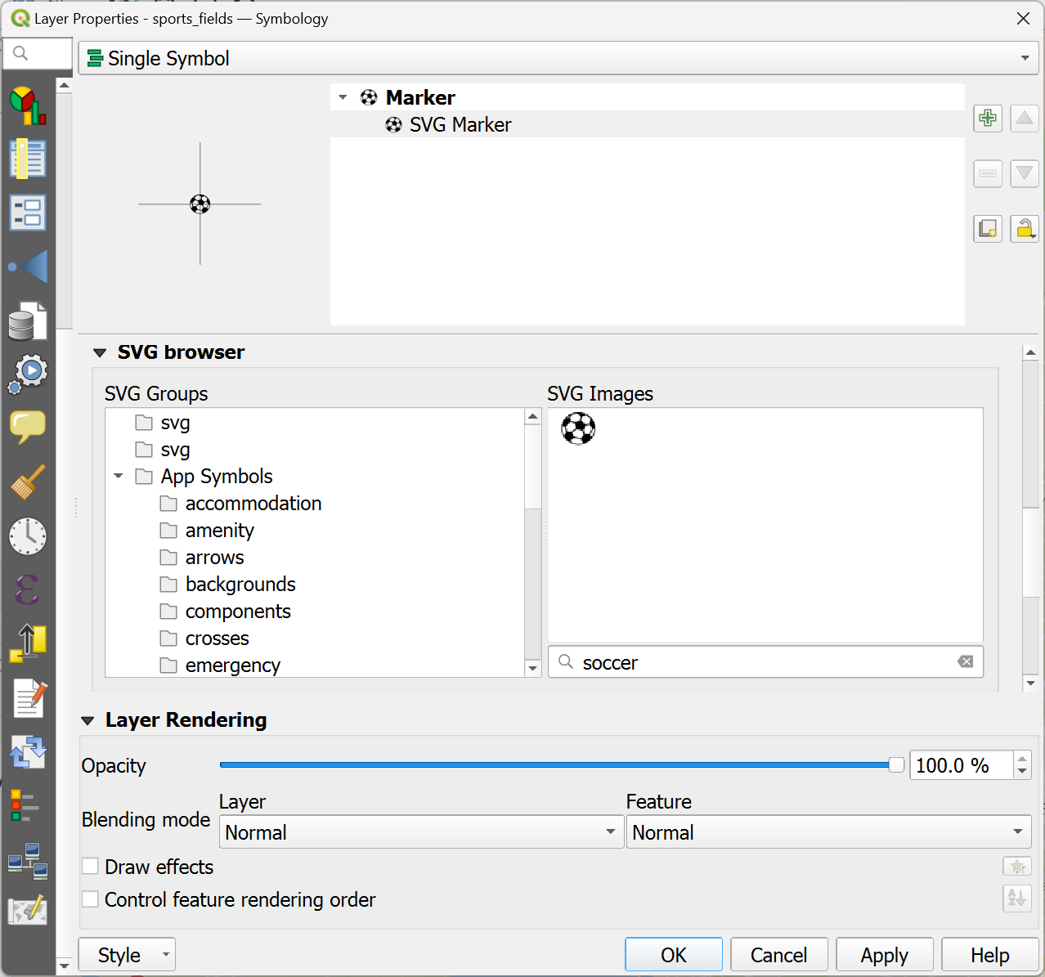Open the Feature blending mode dropdown

[829, 832]
